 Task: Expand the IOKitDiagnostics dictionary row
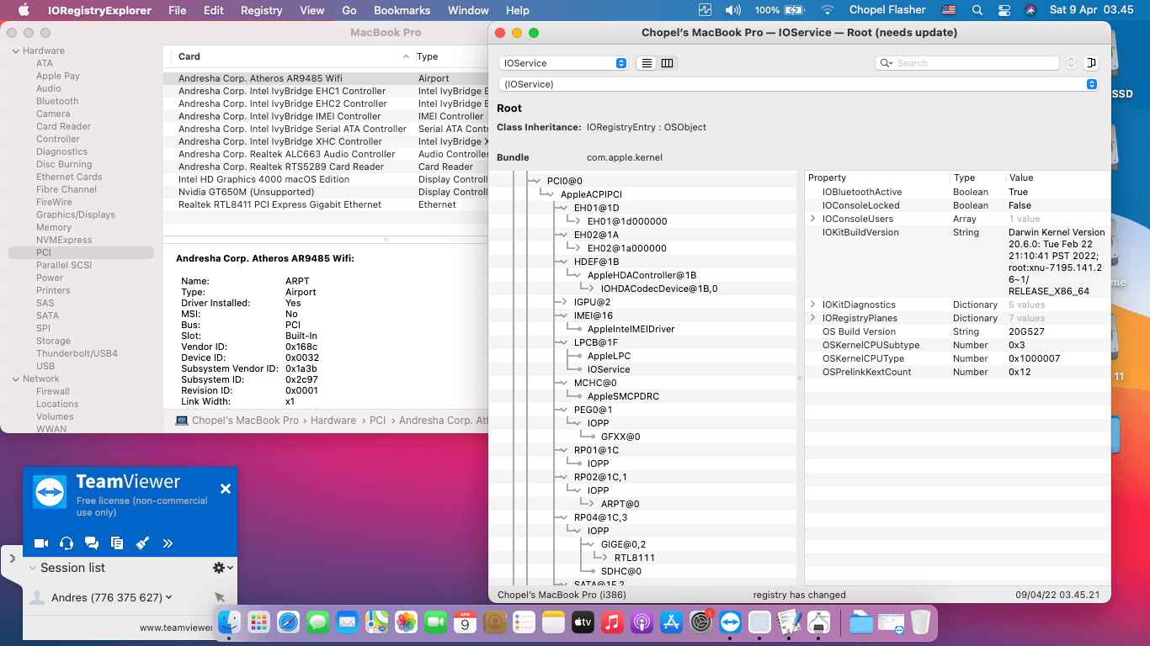tap(812, 304)
